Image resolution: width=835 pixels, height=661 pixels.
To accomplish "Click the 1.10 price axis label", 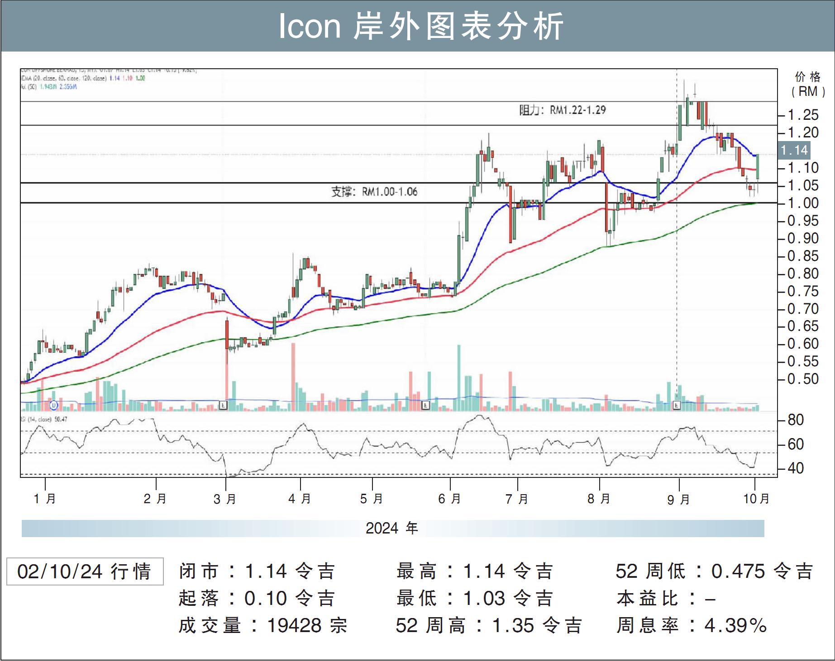I will (803, 168).
